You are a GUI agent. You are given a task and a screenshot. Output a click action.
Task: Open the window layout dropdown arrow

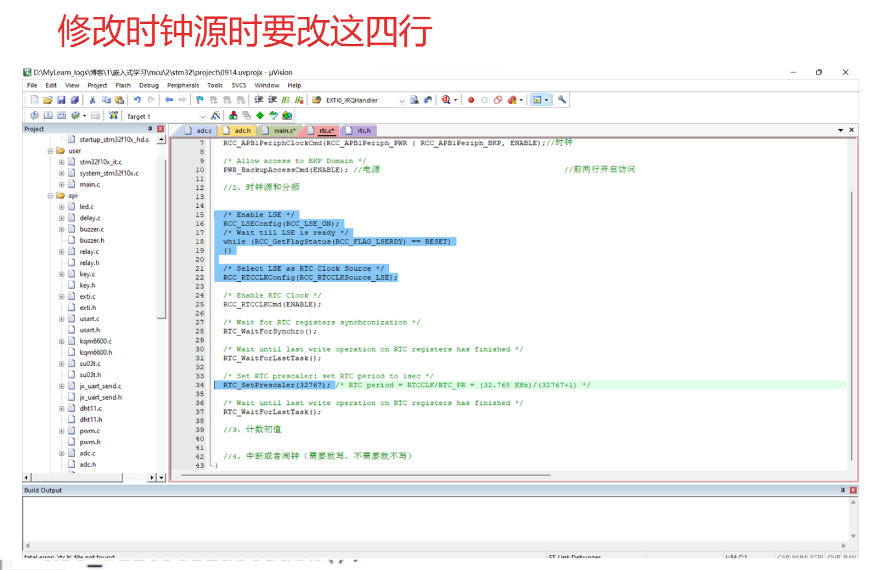547,100
